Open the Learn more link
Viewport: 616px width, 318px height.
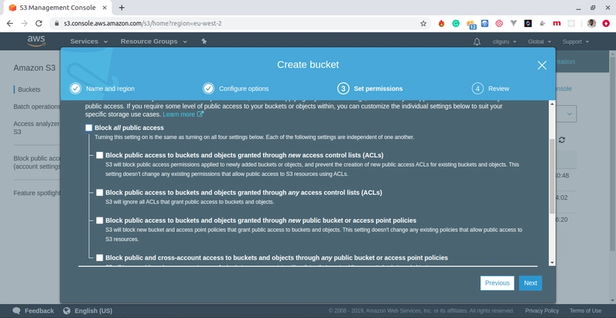[182, 114]
